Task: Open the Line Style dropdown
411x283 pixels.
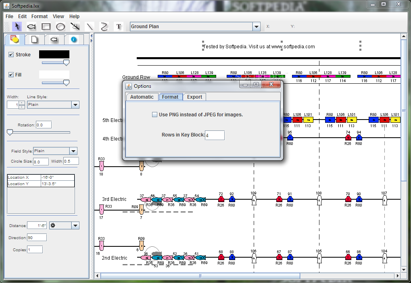Action: (x=75, y=105)
